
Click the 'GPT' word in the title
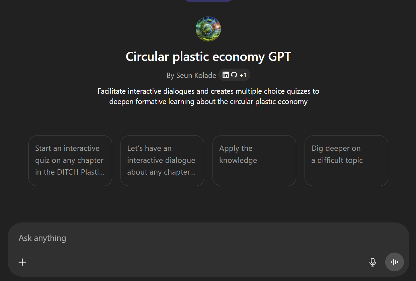(280, 57)
